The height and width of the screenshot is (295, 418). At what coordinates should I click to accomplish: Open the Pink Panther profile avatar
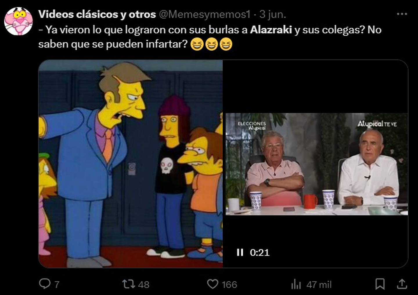click(18, 21)
